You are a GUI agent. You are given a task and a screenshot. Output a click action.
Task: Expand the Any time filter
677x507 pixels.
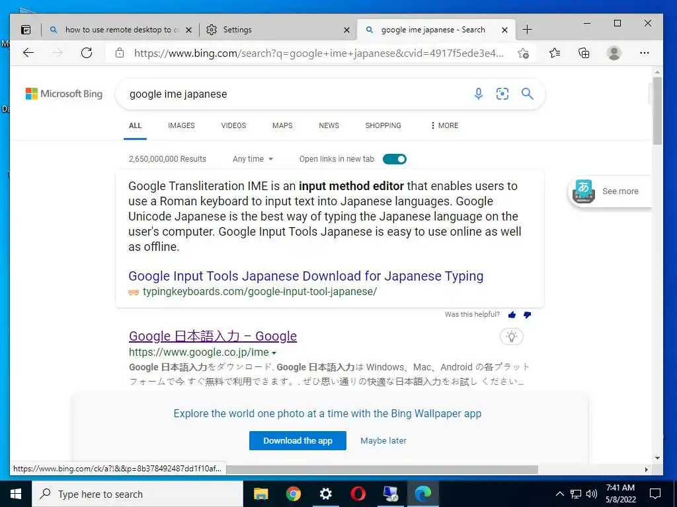[253, 159]
